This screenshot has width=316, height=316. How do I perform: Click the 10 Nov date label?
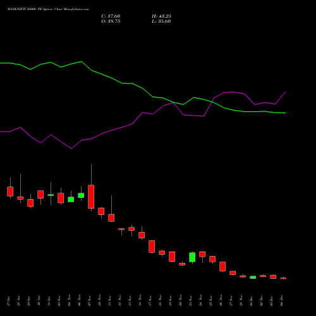[x=100, y=300]
